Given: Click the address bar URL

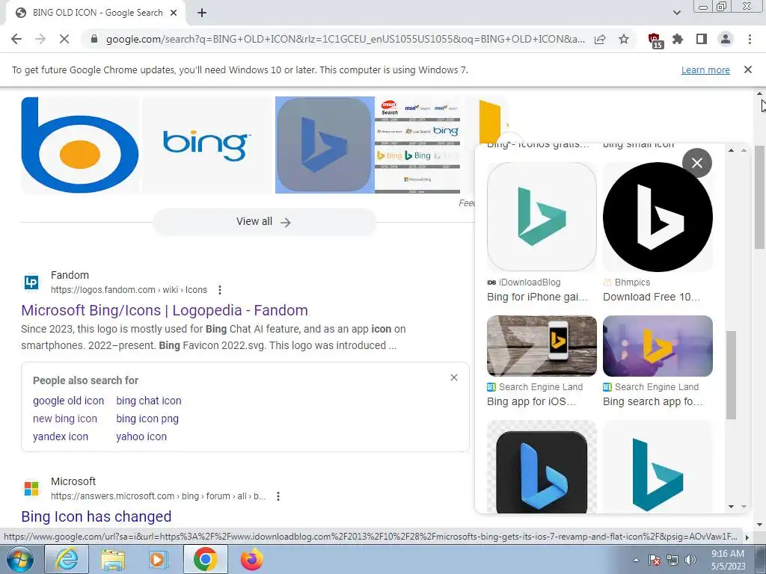Looking at the screenshot, I should (x=345, y=39).
